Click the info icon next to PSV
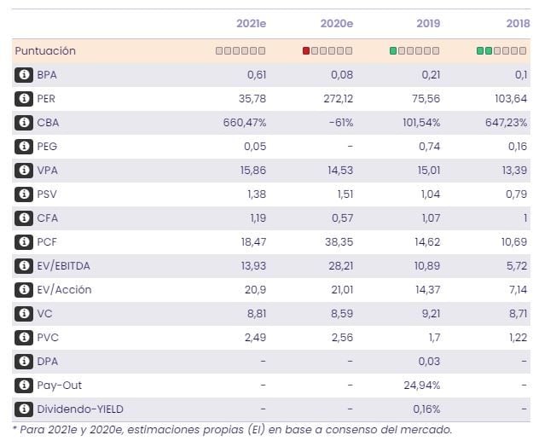539x441 pixels. pos(22,194)
